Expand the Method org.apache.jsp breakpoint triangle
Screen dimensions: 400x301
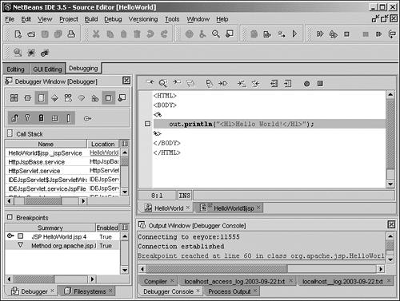20,245
